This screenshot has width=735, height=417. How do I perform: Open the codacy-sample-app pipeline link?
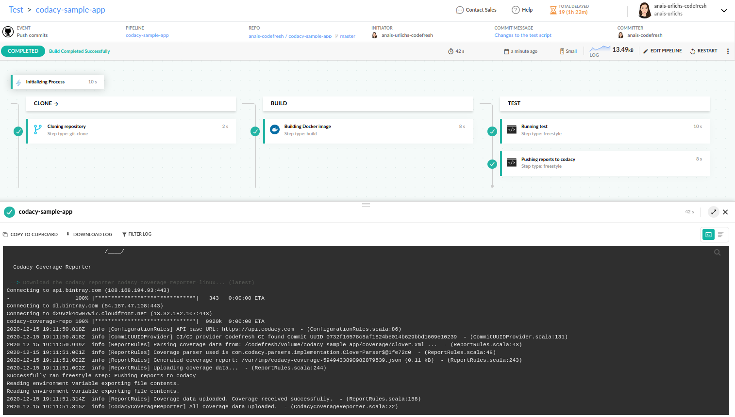click(147, 35)
